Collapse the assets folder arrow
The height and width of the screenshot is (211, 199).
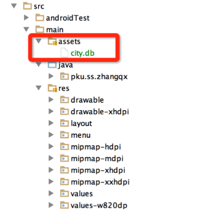pyautogui.click(x=38, y=41)
